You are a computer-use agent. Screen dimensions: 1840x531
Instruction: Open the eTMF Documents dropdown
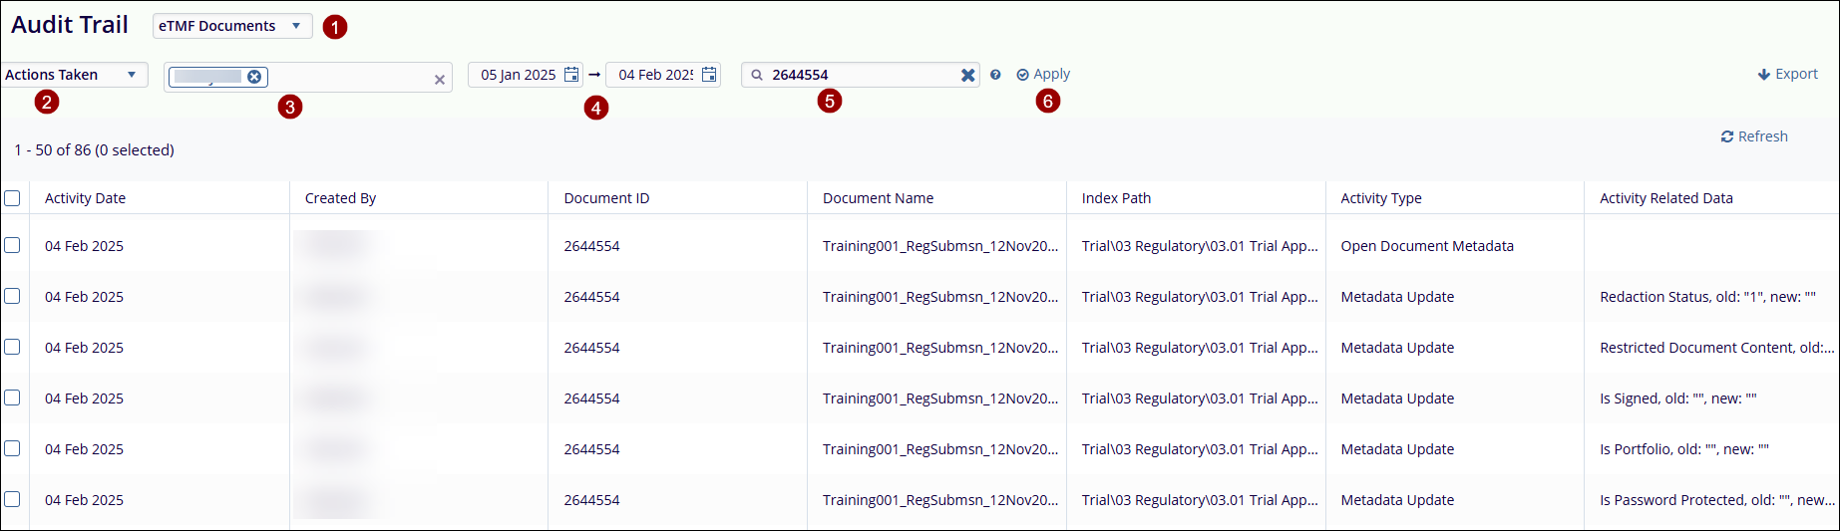pyautogui.click(x=231, y=26)
